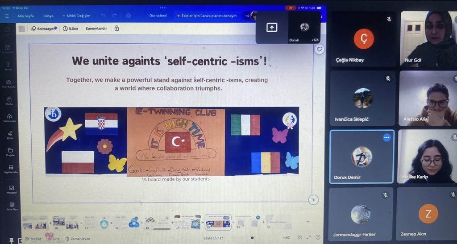
Task: Go to Ana Sayfa home
Action: coord(25,16)
